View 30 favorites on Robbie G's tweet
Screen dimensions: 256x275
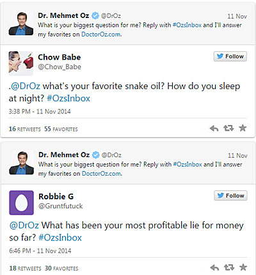click(61, 268)
